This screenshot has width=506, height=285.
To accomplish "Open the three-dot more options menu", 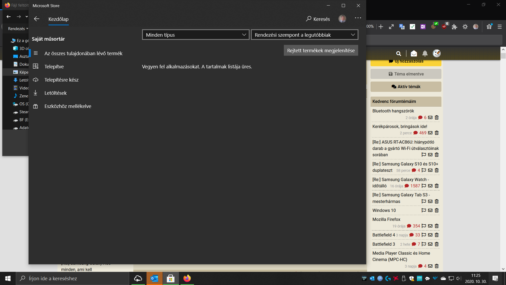I will (358, 18).
